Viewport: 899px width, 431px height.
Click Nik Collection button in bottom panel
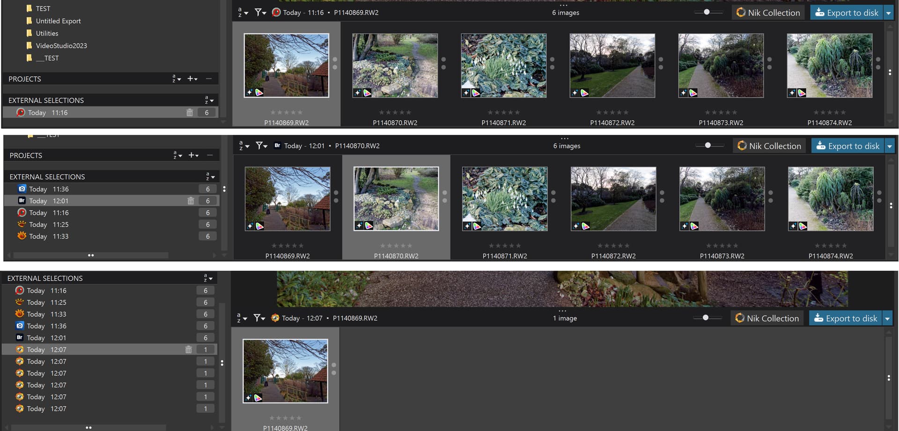[767, 318]
